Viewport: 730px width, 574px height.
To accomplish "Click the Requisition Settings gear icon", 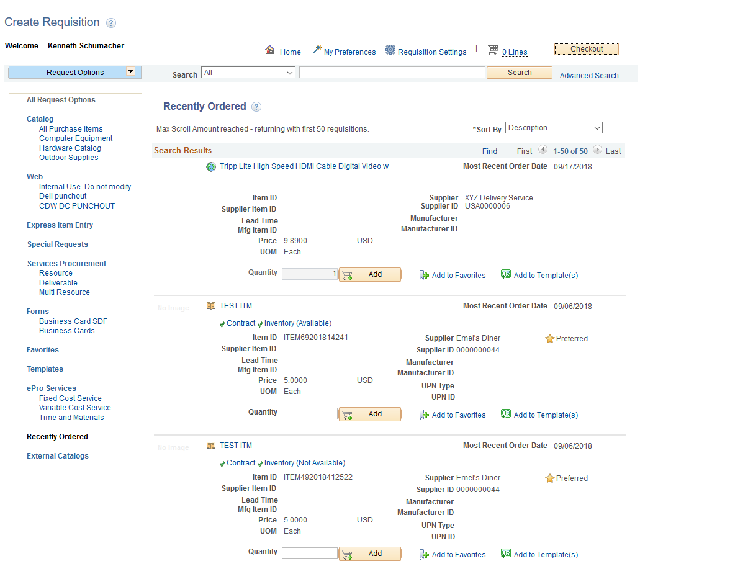I will pos(390,50).
